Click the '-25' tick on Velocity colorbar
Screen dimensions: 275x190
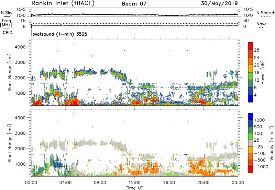259,146
